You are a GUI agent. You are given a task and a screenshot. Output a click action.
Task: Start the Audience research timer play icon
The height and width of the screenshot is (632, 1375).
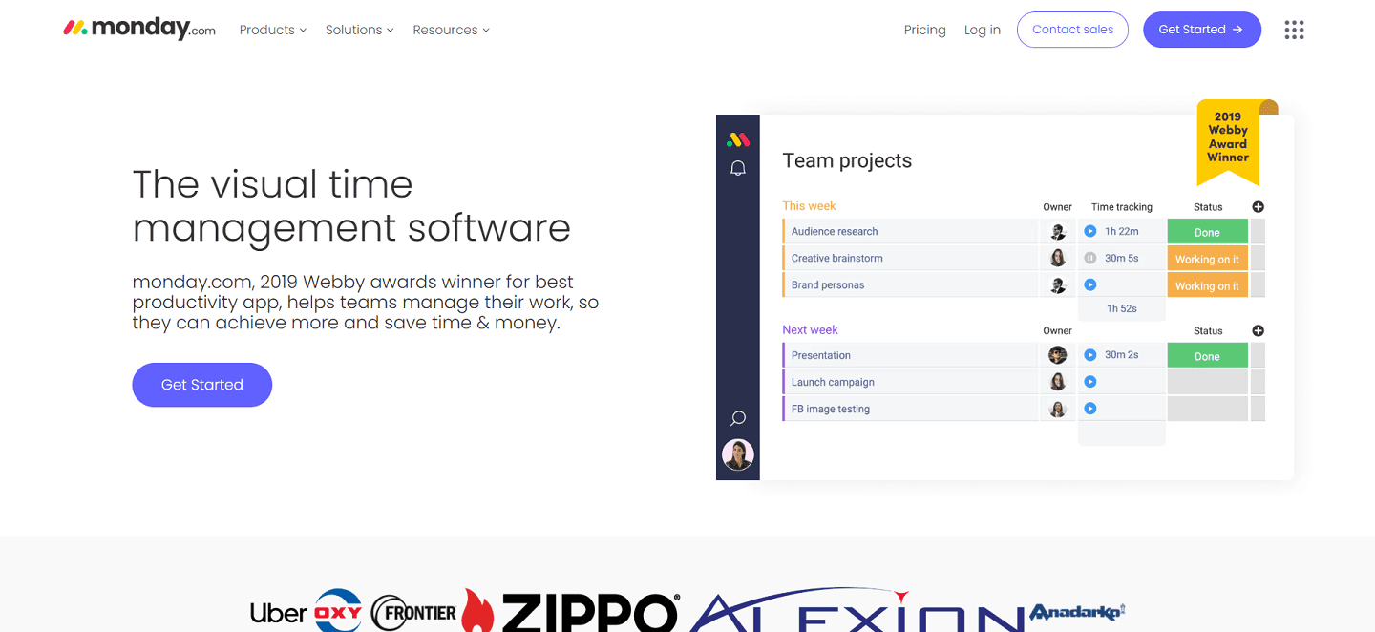tap(1089, 231)
